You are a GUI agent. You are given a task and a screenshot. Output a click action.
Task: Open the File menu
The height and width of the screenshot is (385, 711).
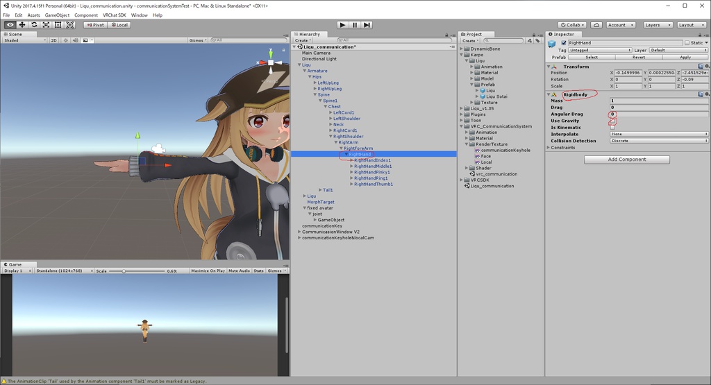tap(6, 15)
